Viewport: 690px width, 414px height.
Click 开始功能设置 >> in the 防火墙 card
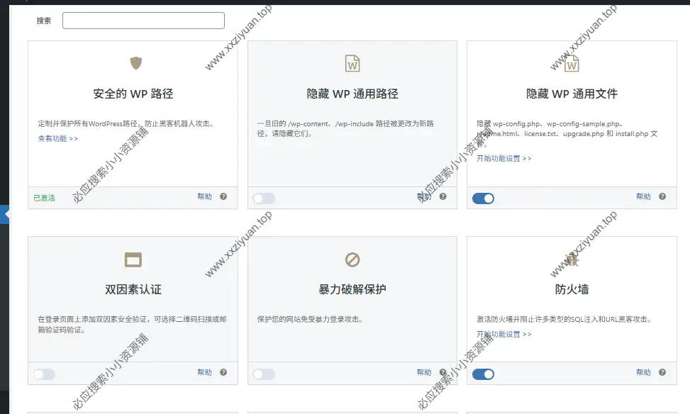(x=503, y=334)
